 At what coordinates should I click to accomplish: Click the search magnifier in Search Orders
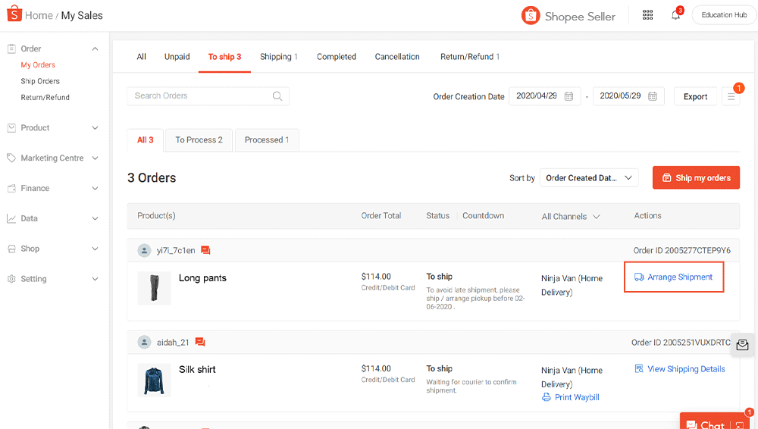point(277,96)
